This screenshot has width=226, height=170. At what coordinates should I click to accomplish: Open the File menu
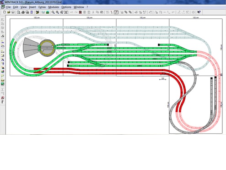click(x=8, y=7)
